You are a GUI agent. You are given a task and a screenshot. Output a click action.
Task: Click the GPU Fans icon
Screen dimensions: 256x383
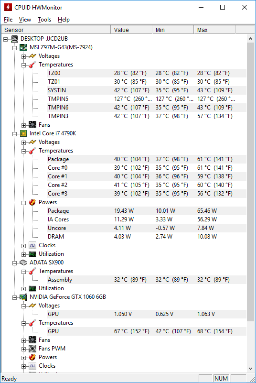click(32, 340)
